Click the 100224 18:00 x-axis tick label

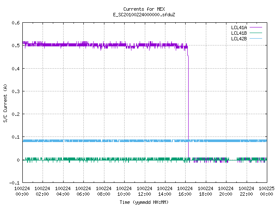(205, 191)
